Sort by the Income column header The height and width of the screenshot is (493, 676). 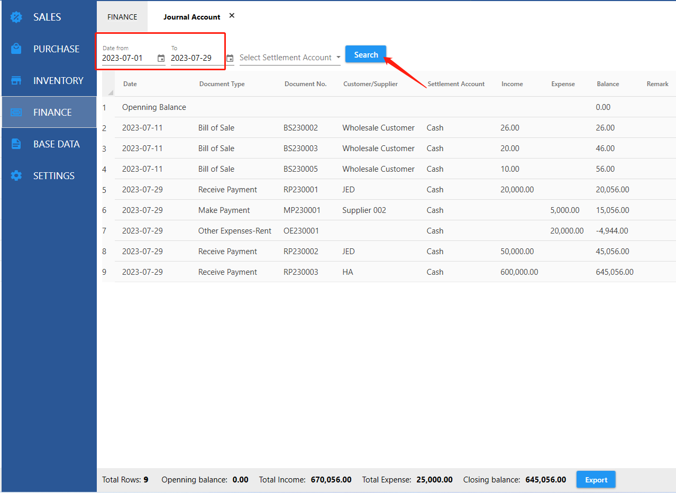pyautogui.click(x=511, y=84)
